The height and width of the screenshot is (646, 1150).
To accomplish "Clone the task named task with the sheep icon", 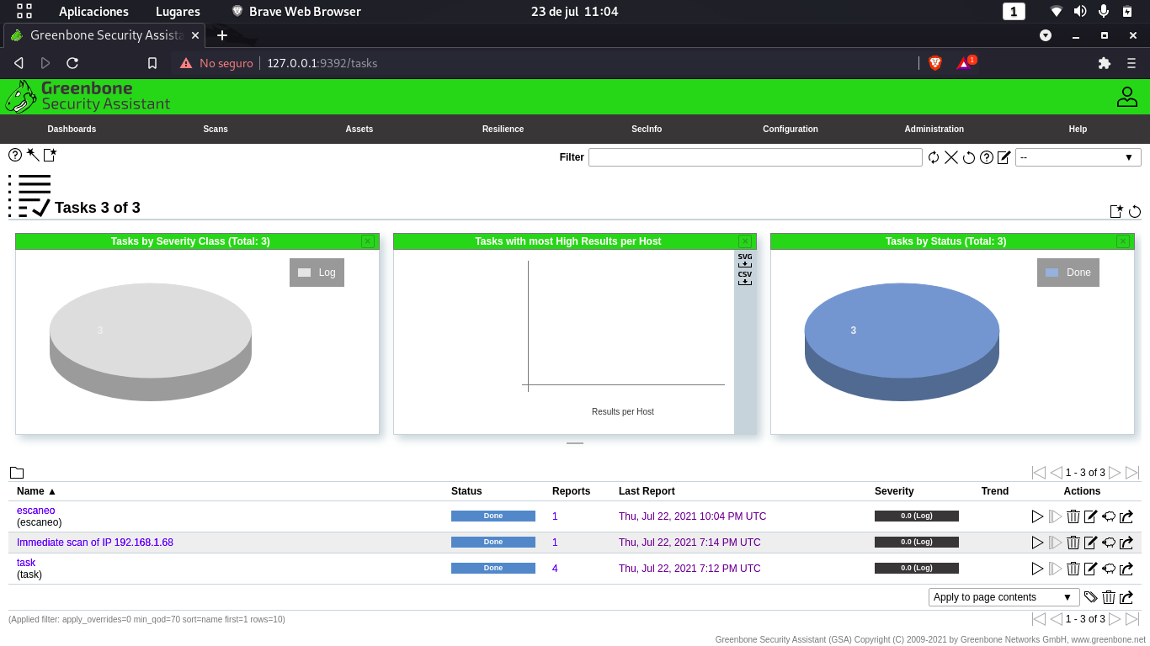I will click(1109, 569).
